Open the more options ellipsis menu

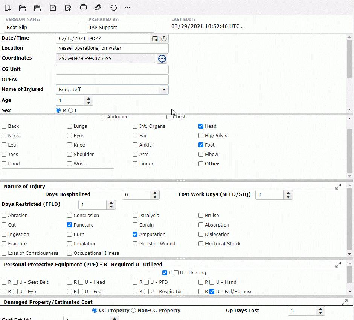click(x=128, y=8)
